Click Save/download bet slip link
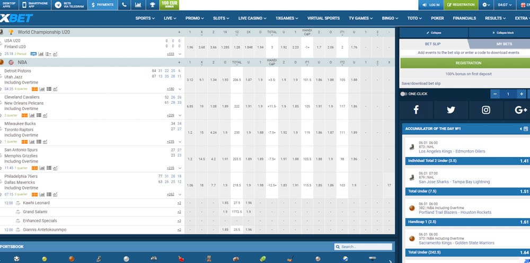The height and width of the screenshot is (263, 530). (421, 84)
